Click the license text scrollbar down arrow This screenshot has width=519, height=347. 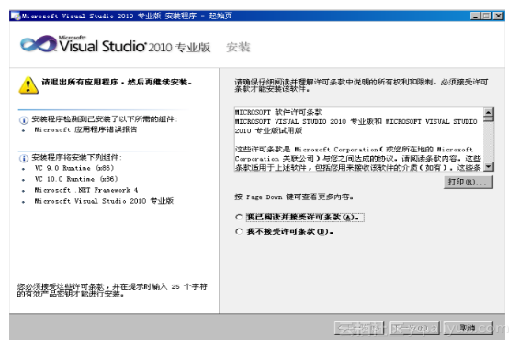[x=488, y=167]
